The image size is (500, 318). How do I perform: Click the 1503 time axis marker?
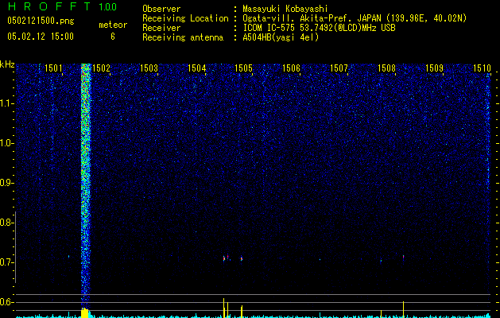pyautogui.click(x=149, y=68)
